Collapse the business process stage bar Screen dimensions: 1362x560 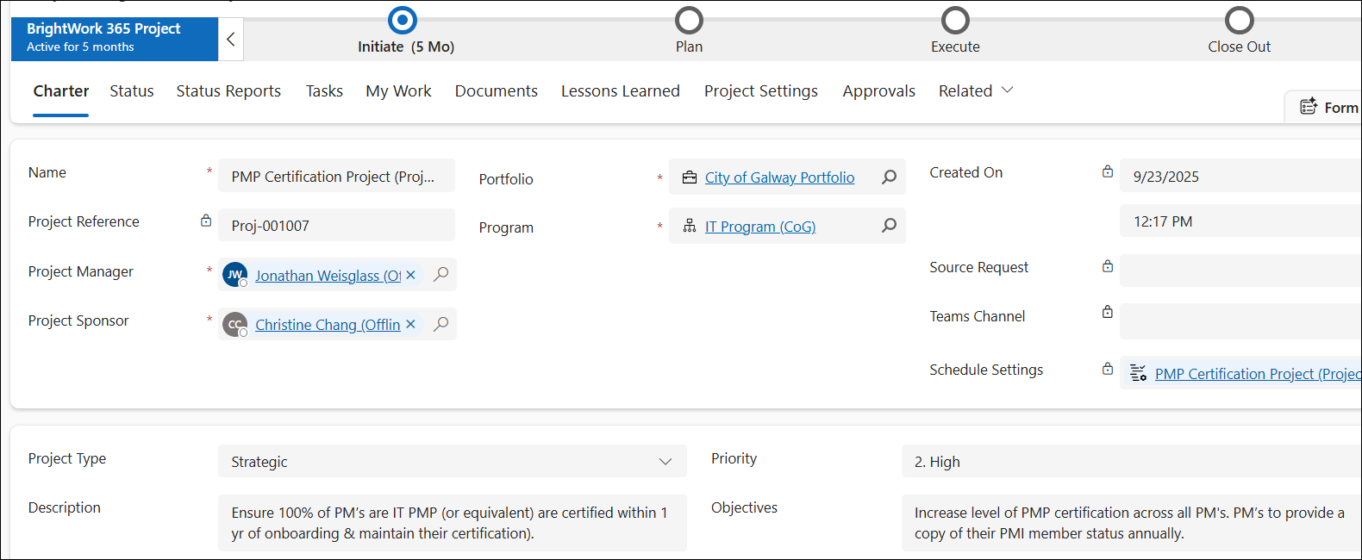coord(230,39)
